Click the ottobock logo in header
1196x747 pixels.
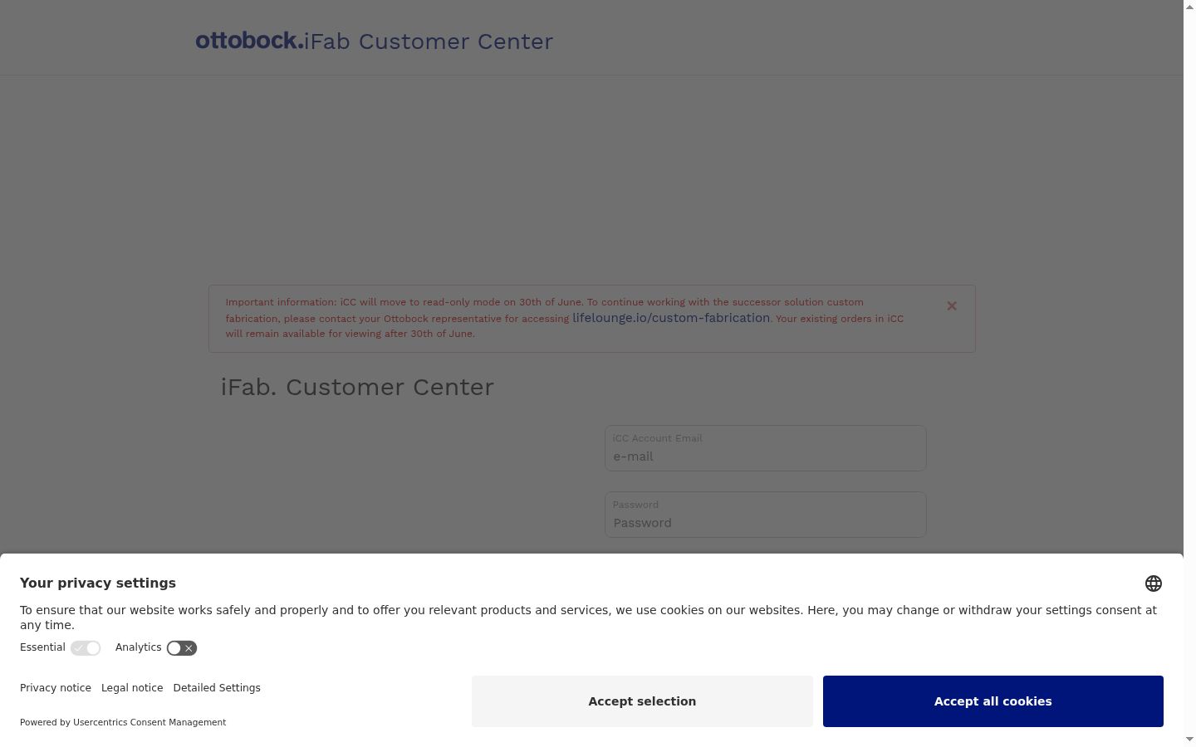click(249, 41)
